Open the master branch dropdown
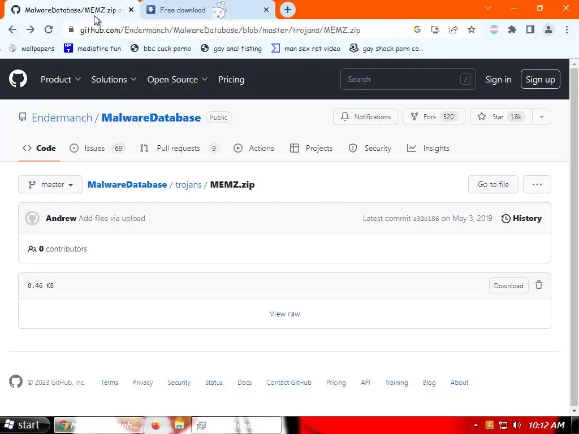 (x=50, y=184)
